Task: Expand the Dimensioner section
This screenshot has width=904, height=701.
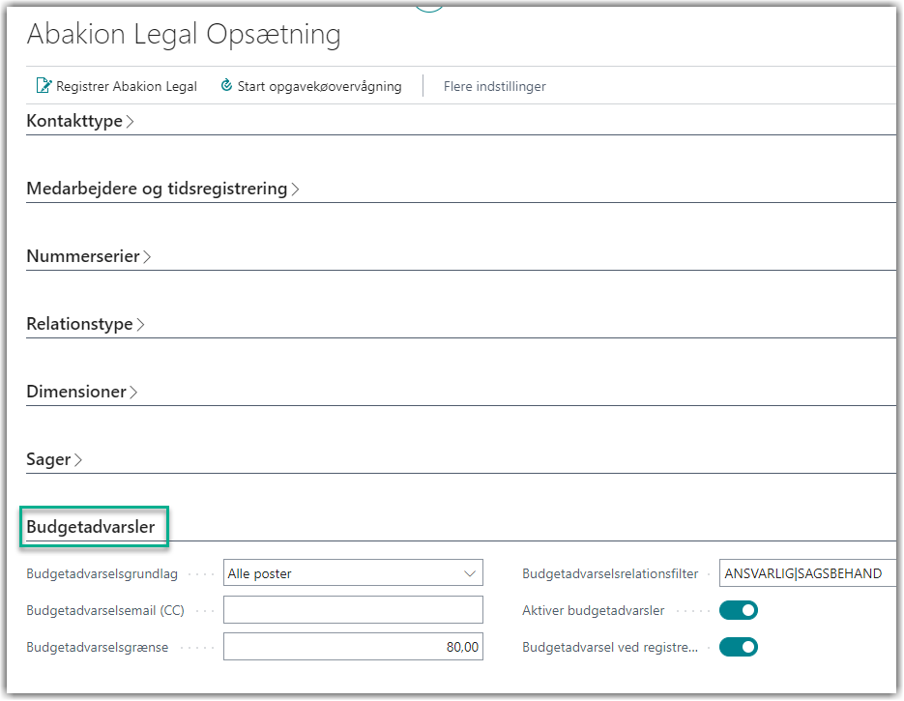Action: click(x=82, y=392)
